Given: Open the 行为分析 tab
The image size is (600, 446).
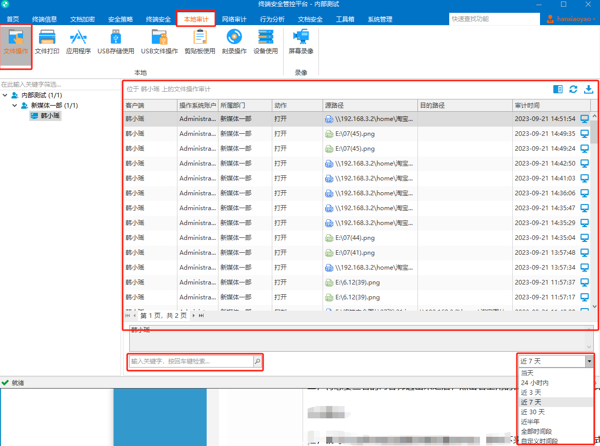Looking at the screenshot, I should point(272,19).
